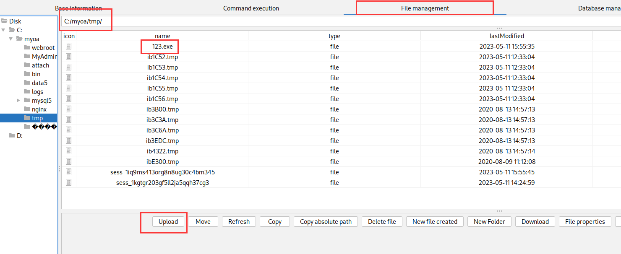The height and width of the screenshot is (254, 621).
Task: Click the file icon beside ib4322.tmp
Action: tap(69, 151)
